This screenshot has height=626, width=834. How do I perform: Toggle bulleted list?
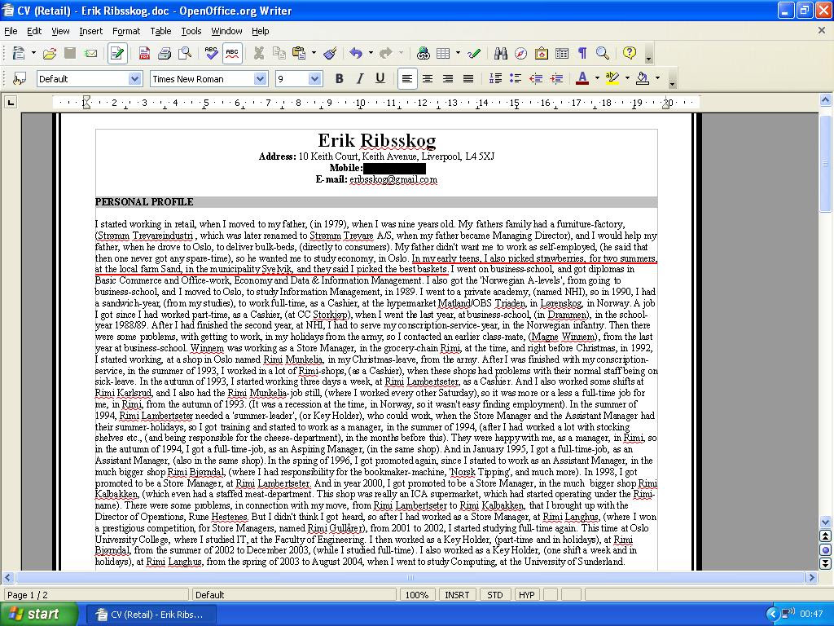[516, 79]
